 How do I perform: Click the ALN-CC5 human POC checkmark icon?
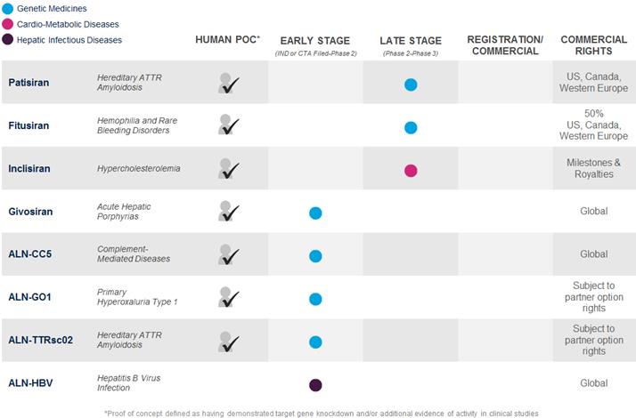click(x=229, y=254)
